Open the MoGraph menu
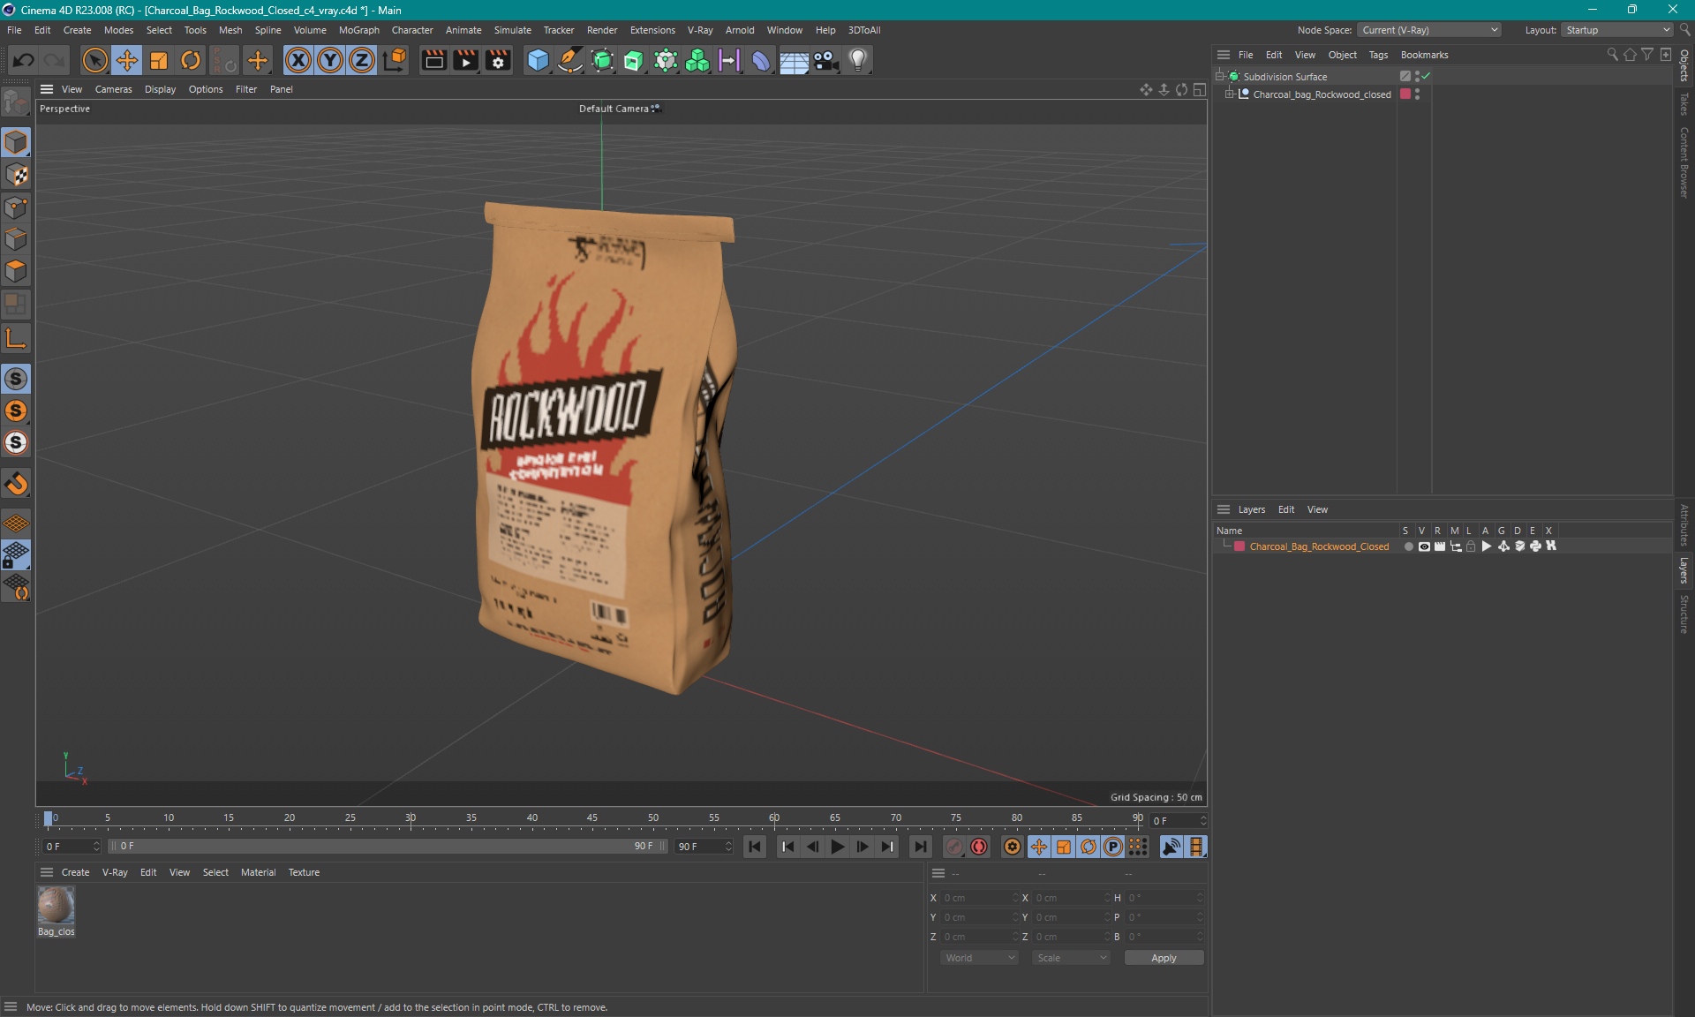 click(x=358, y=30)
